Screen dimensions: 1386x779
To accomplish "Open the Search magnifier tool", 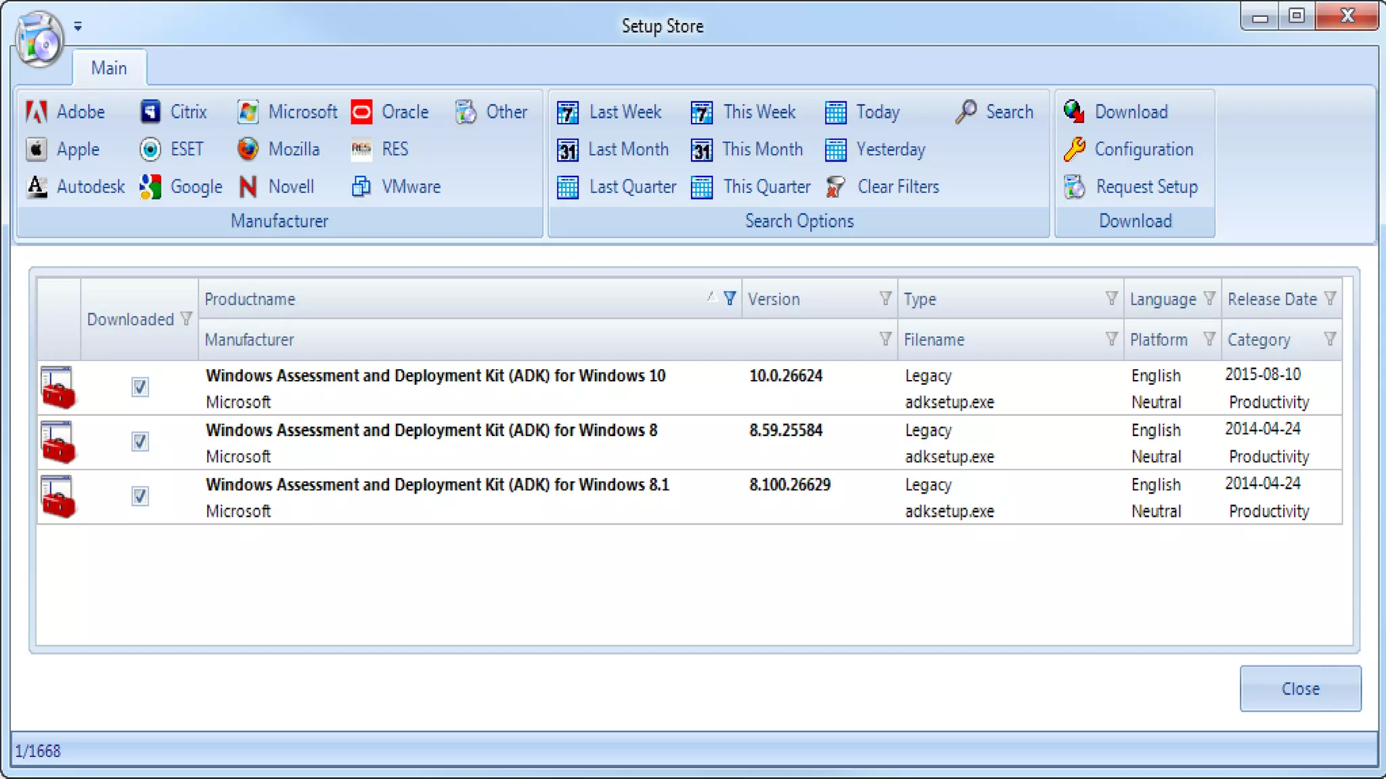I will click(x=966, y=112).
